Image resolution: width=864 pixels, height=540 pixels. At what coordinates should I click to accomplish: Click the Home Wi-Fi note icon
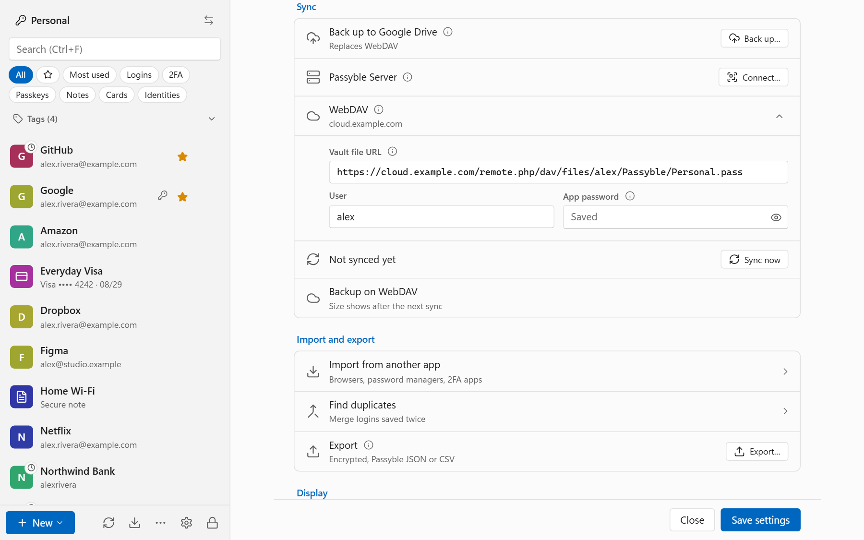22,397
